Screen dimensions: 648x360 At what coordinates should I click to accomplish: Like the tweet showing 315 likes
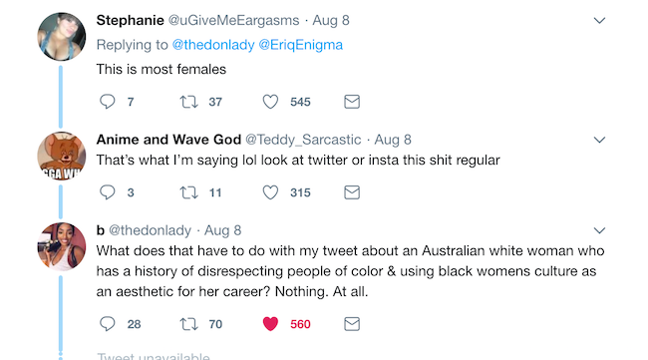tap(271, 192)
